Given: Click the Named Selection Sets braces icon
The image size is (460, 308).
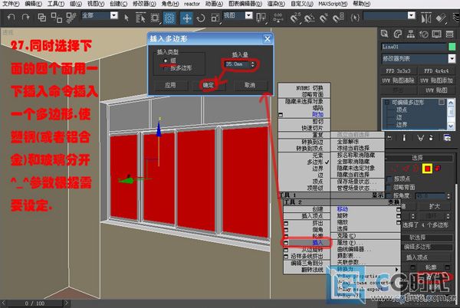Looking at the screenshot, I should click(x=355, y=18).
